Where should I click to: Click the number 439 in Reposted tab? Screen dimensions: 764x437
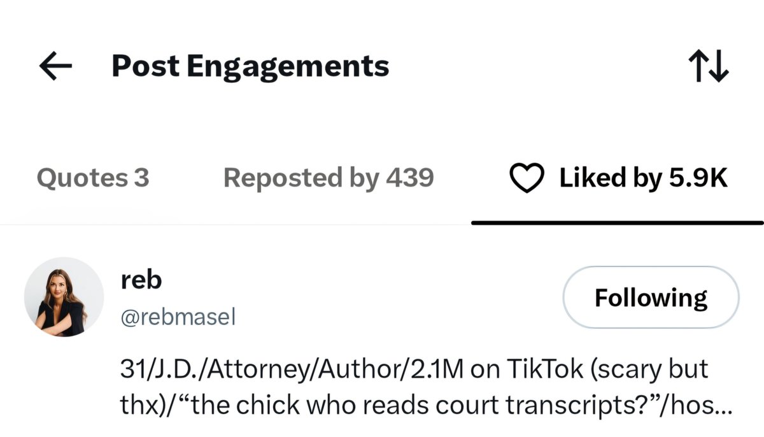409,178
